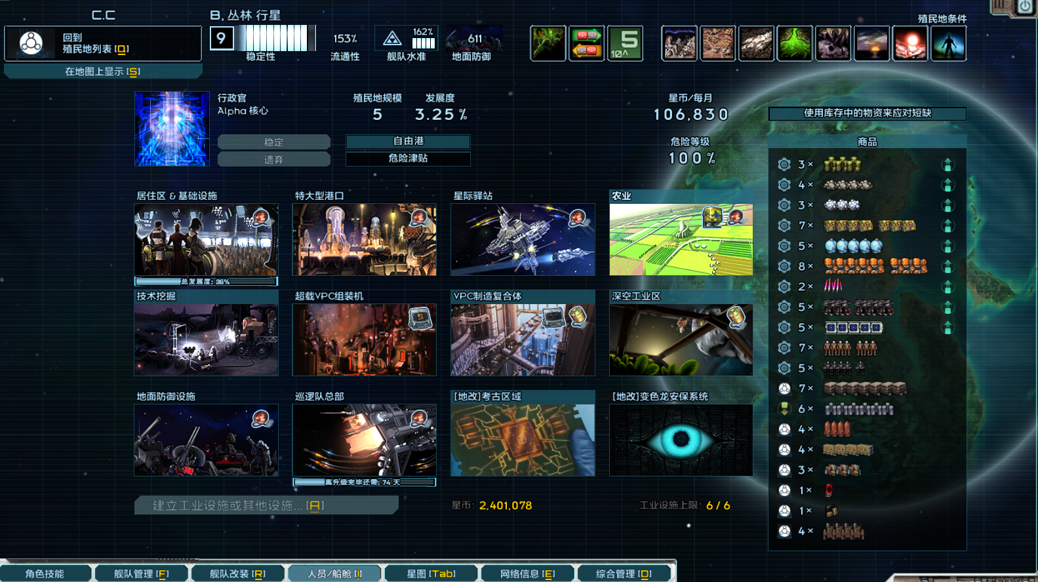The width and height of the screenshot is (1038, 582).
Task: Click the 建立工业设施或其他设施 build button
Action: [x=266, y=505]
